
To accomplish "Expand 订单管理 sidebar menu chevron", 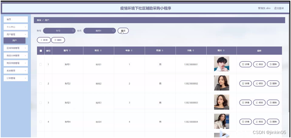I will 25,78.
